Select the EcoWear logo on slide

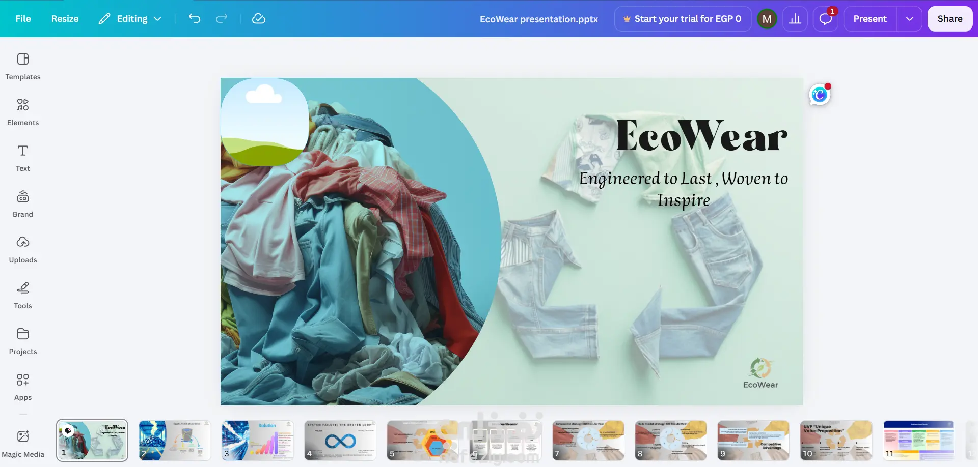click(760, 373)
